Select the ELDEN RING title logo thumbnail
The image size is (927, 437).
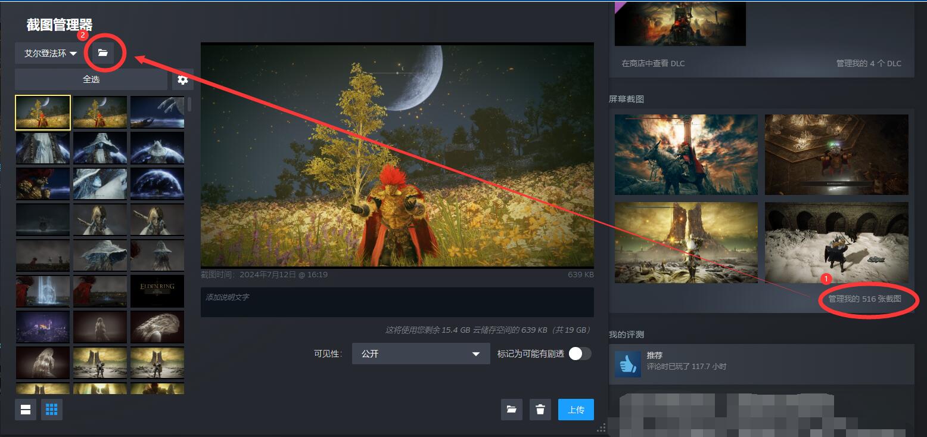click(x=157, y=290)
